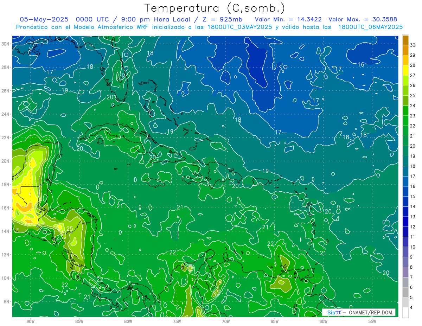Click the 'SisTT' logo text
The height and width of the screenshot is (326, 422).
pos(334,312)
